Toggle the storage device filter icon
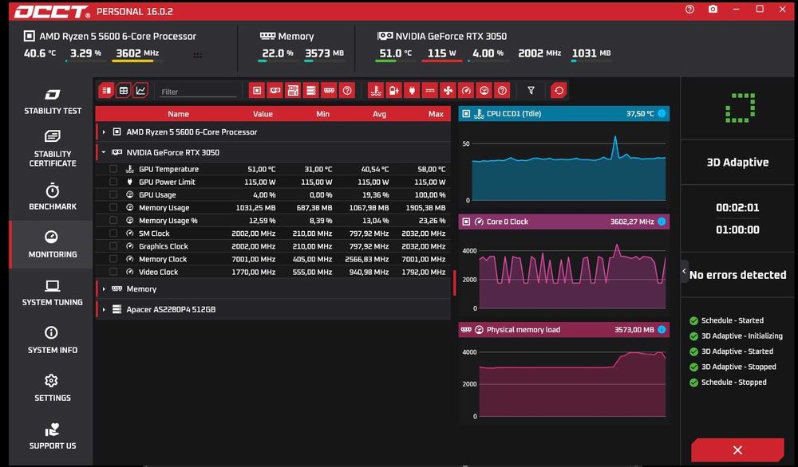The height and width of the screenshot is (467, 798). [x=311, y=91]
